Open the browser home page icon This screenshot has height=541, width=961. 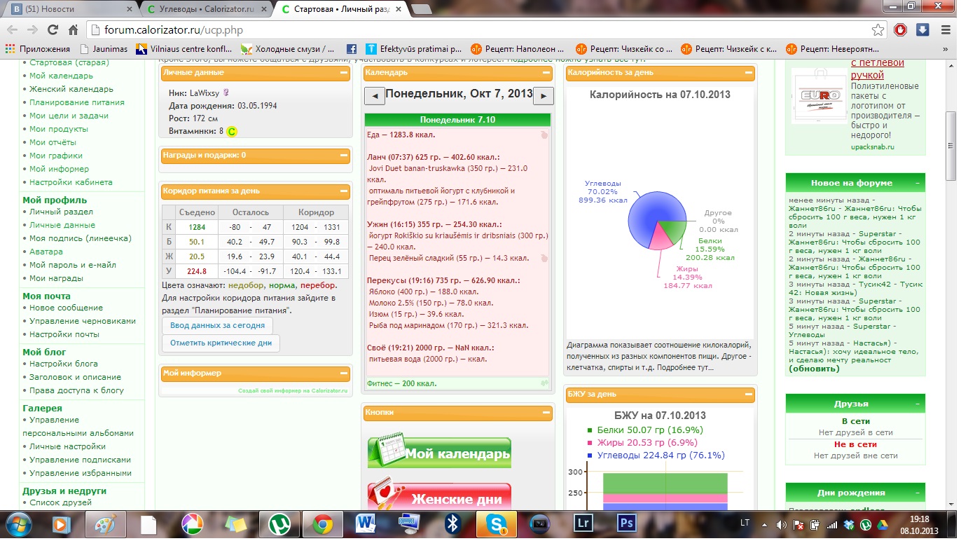[x=73, y=30]
